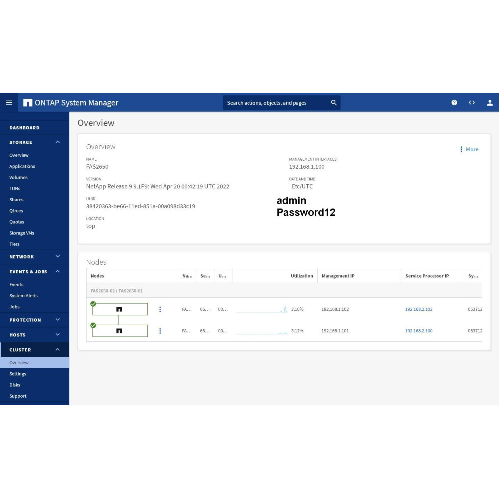This screenshot has height=499, width=499.
Task: Open actions menu for the second node row
Action: [x=160, y=331]
